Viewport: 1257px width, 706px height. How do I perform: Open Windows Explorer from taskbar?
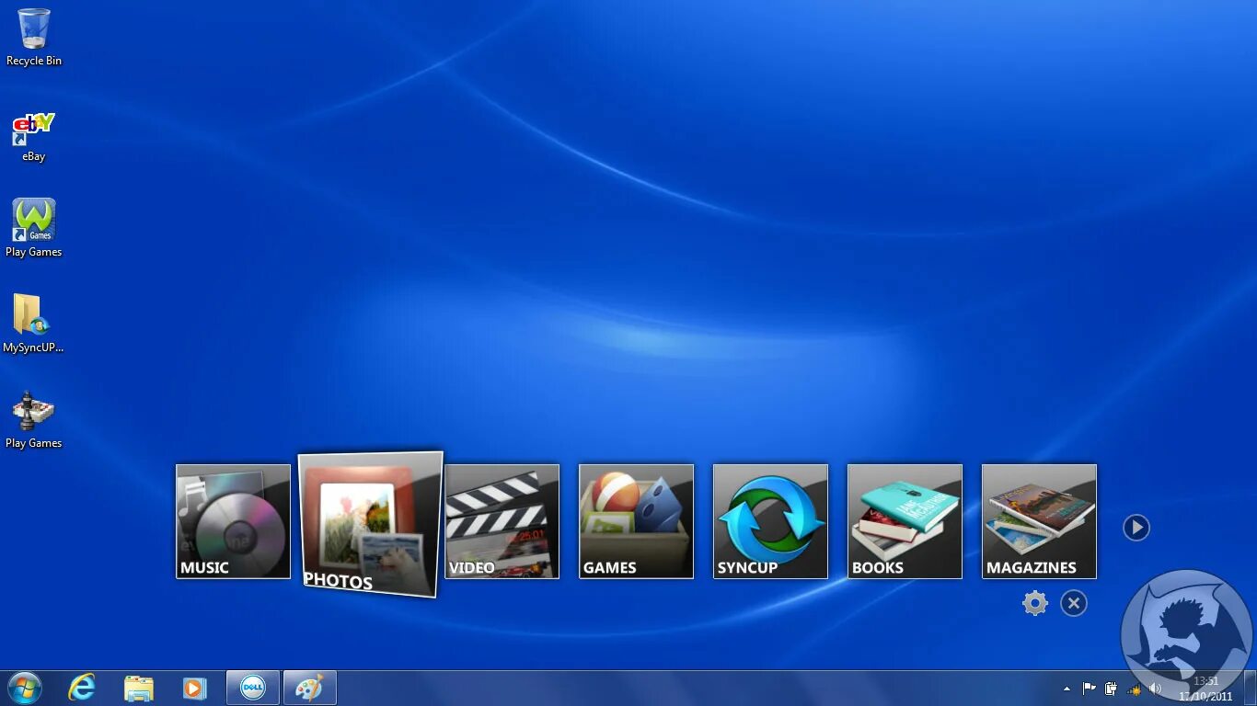click(139, 688)
